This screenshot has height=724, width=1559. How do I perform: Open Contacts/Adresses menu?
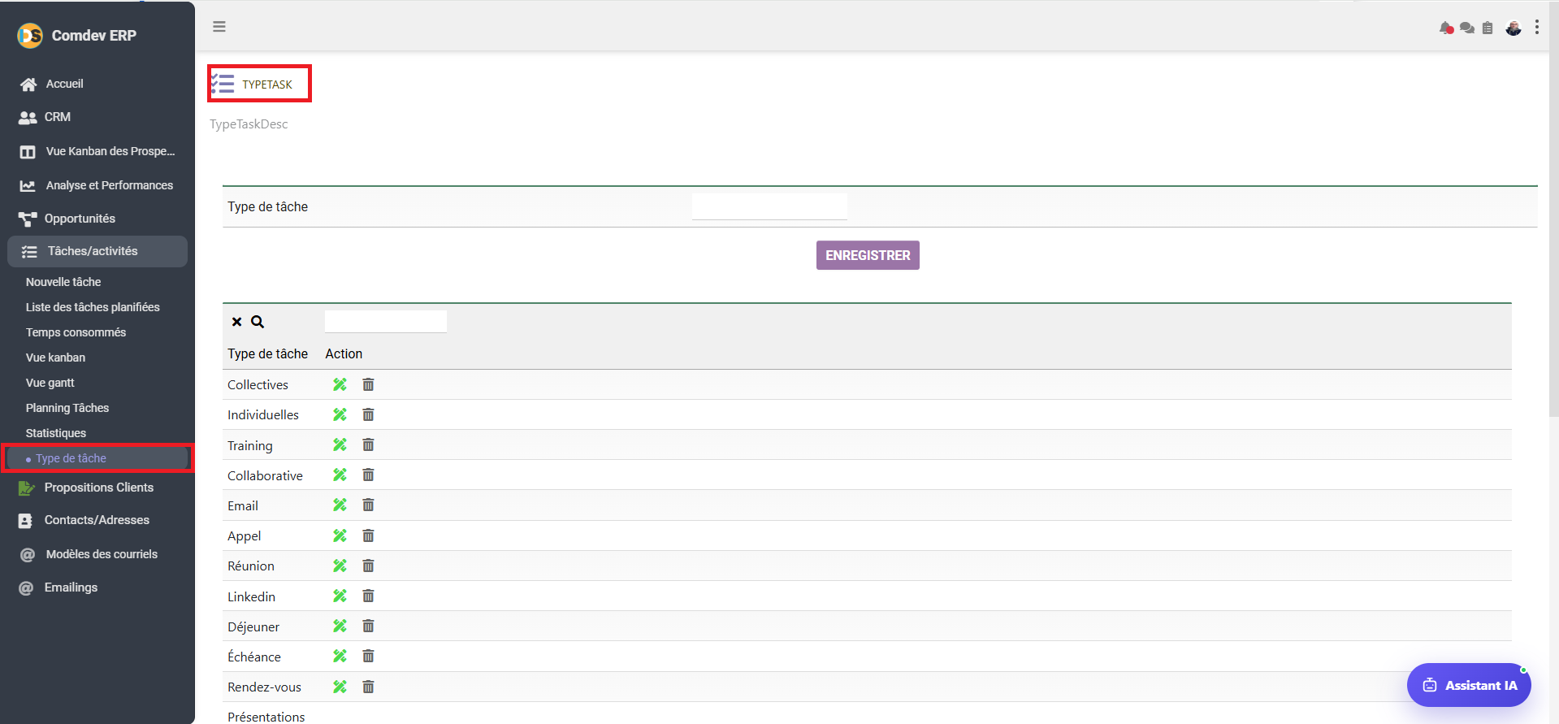[x=97, y=520]
